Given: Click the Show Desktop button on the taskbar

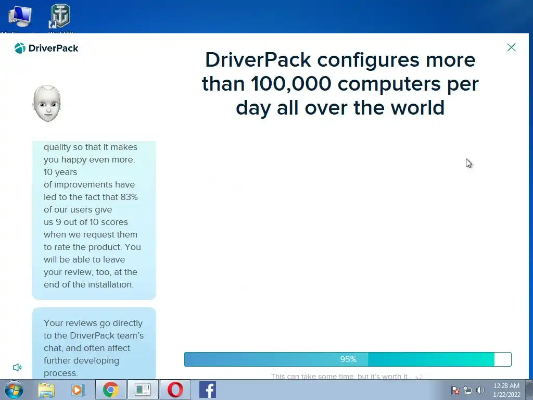Looking at the screenshot, I should point(529,390).
